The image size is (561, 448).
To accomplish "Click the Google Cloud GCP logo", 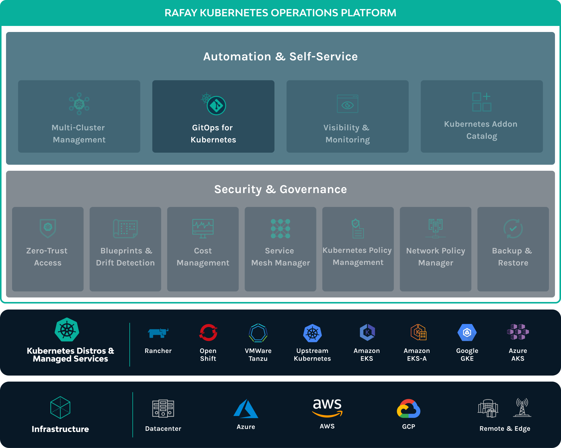I will tap(409, 408).
